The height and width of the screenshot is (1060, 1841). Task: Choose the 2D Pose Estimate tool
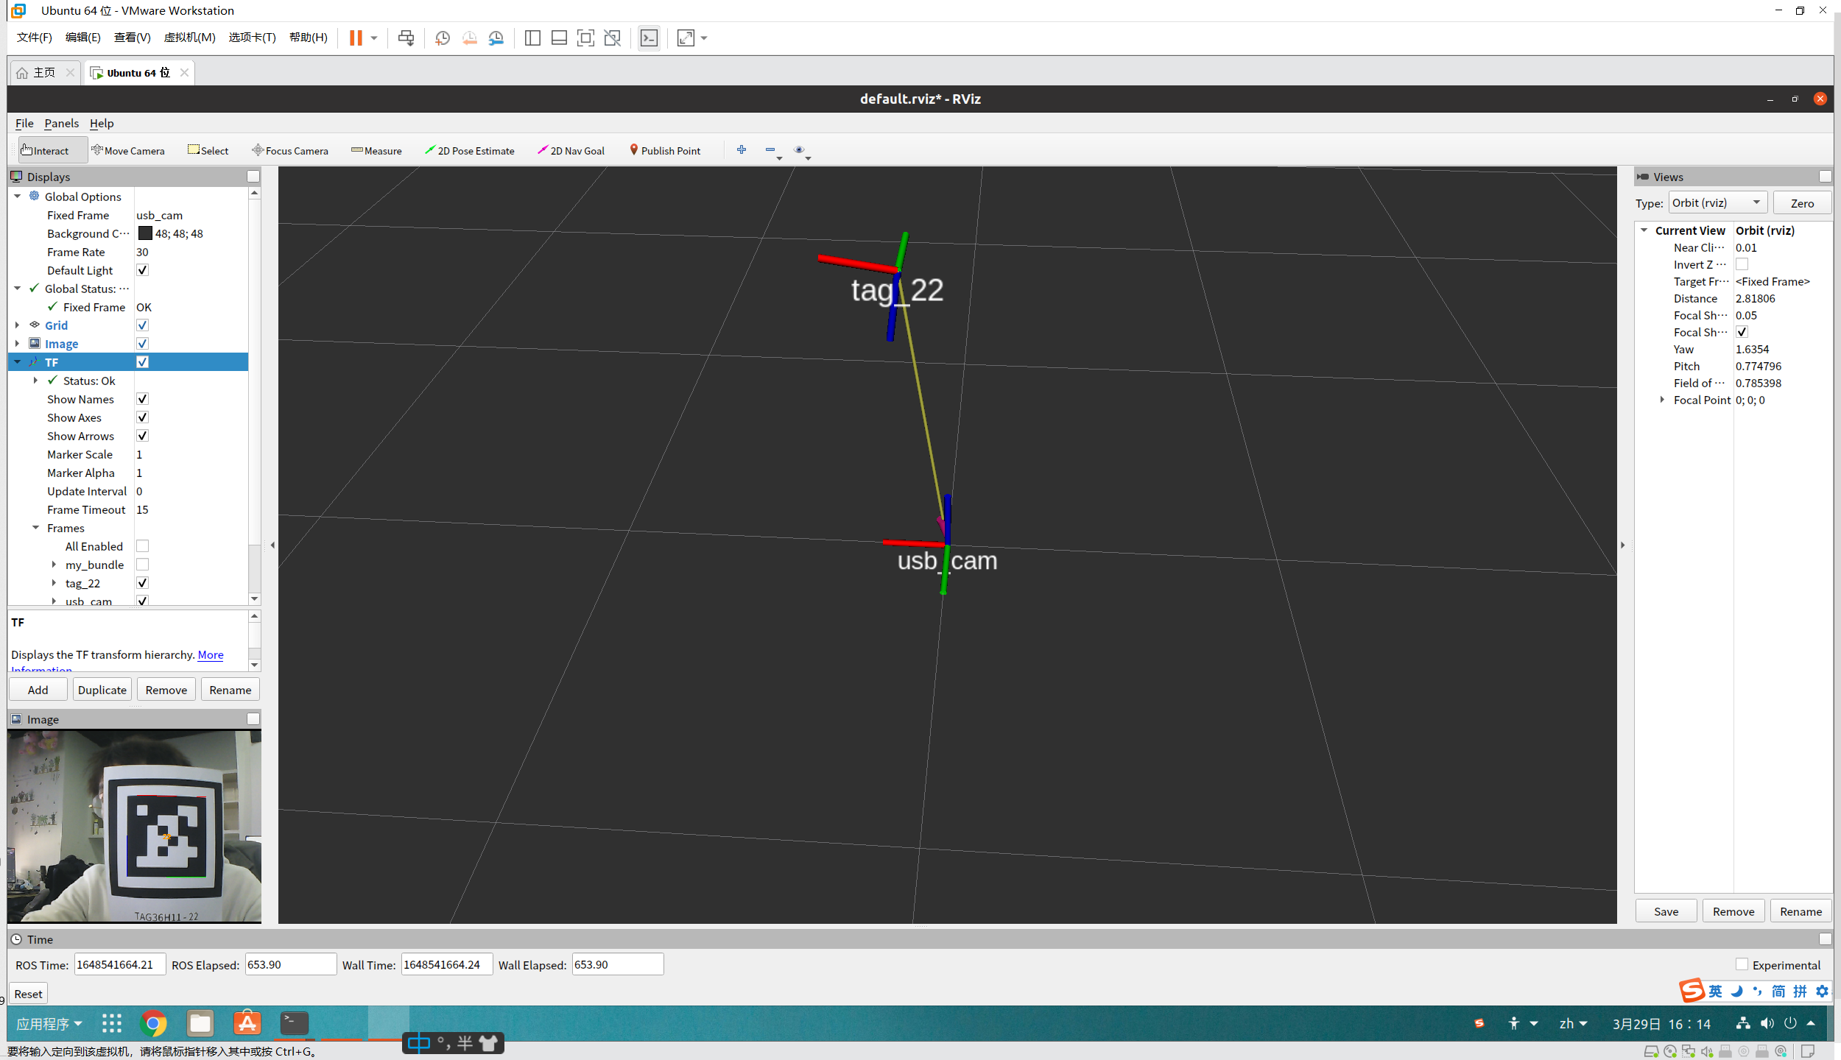point(469,150)
